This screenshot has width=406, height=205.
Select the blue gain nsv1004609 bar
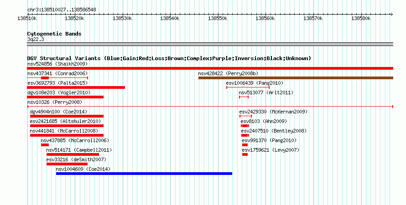[144, 174]
